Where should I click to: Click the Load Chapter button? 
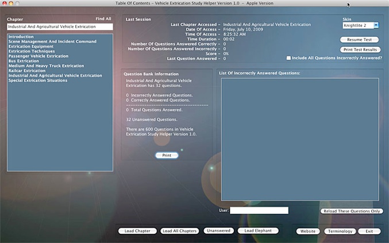coord(137,231)
